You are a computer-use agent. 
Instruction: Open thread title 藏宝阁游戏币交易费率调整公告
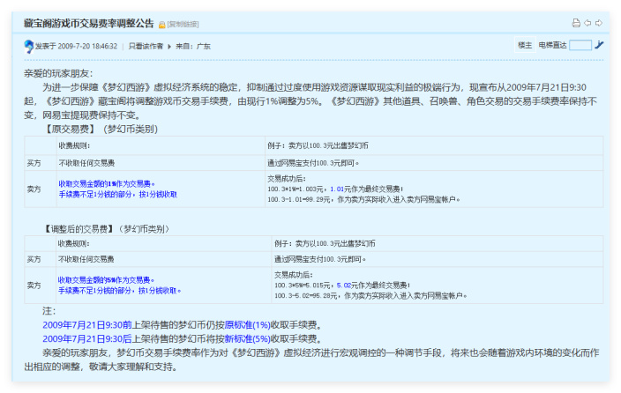89,23
